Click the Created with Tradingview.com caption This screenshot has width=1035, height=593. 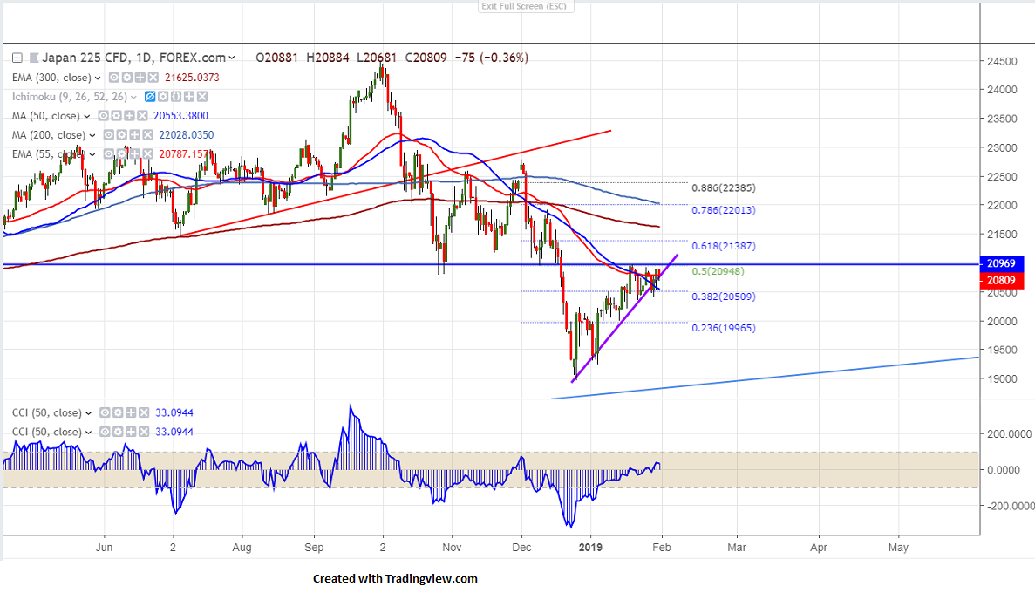click(x=395, y=578)
